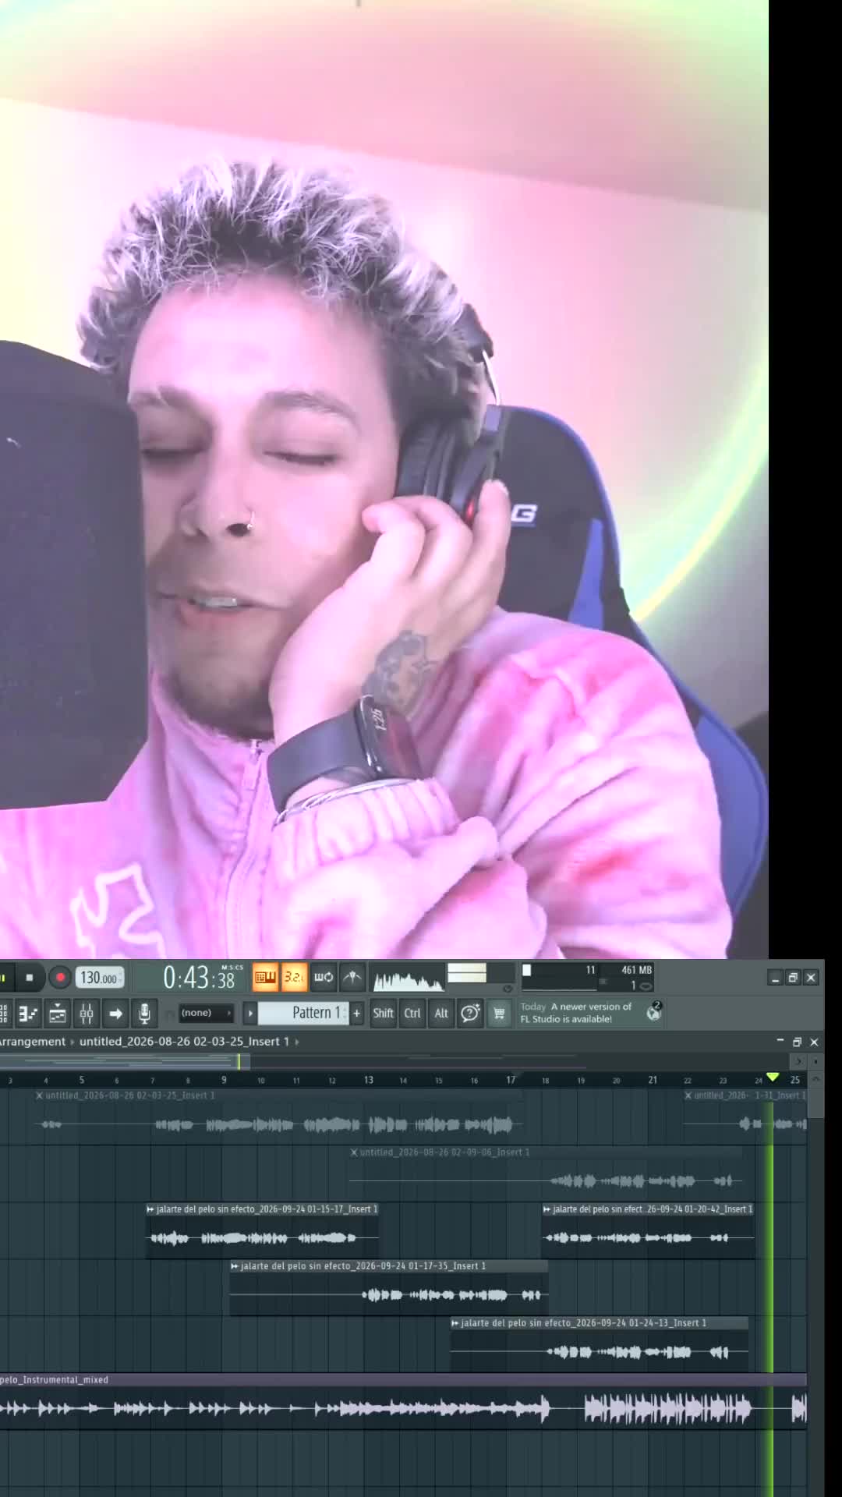Image resolution: width=842 pixels, height=1497 pixels.
Task: Enable loop recording icon
Action: [324, 977]
